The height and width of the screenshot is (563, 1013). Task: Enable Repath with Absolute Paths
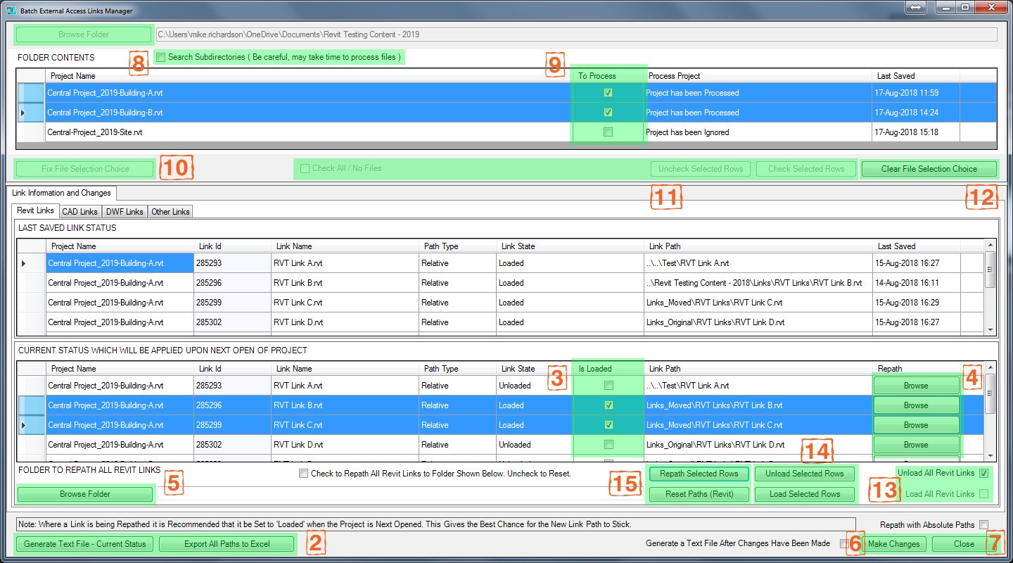[983, 524]
